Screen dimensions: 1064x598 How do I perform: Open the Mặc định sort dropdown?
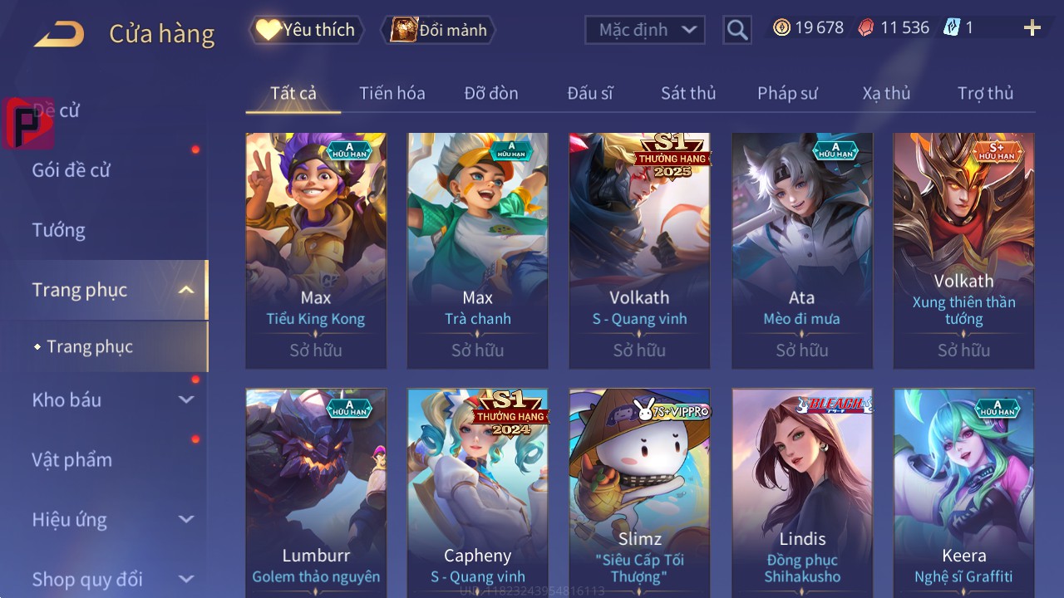pyautogui.click(x=645, y=30)
